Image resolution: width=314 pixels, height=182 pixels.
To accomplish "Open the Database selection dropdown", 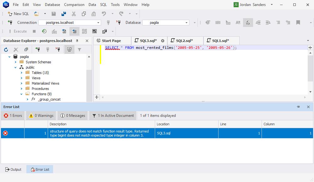I will pyautogui.click(x=187, y=22).
